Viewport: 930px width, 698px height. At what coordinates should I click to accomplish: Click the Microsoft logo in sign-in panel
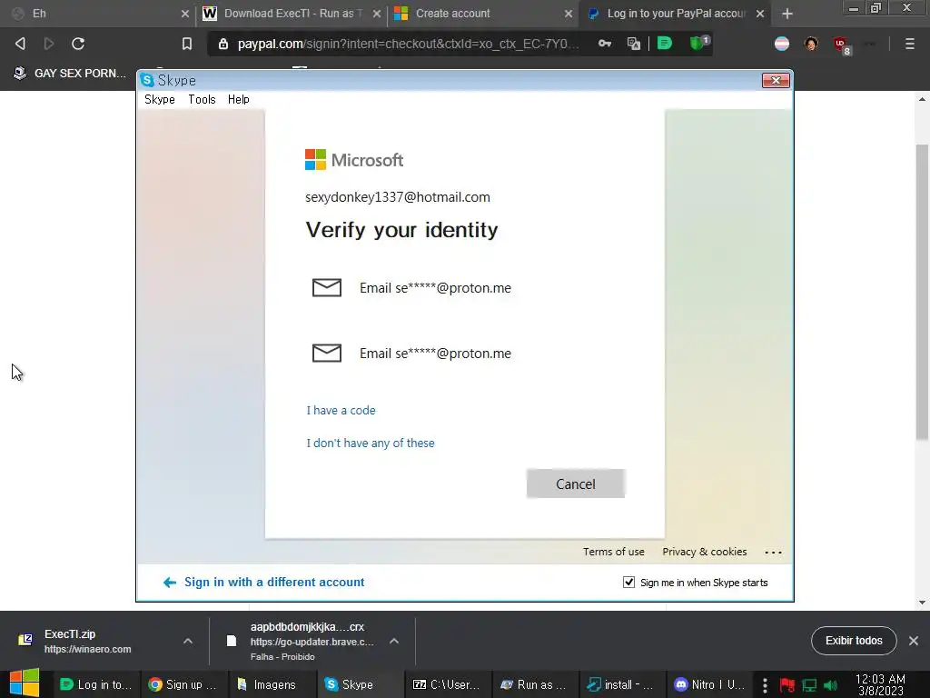point(354,160)
